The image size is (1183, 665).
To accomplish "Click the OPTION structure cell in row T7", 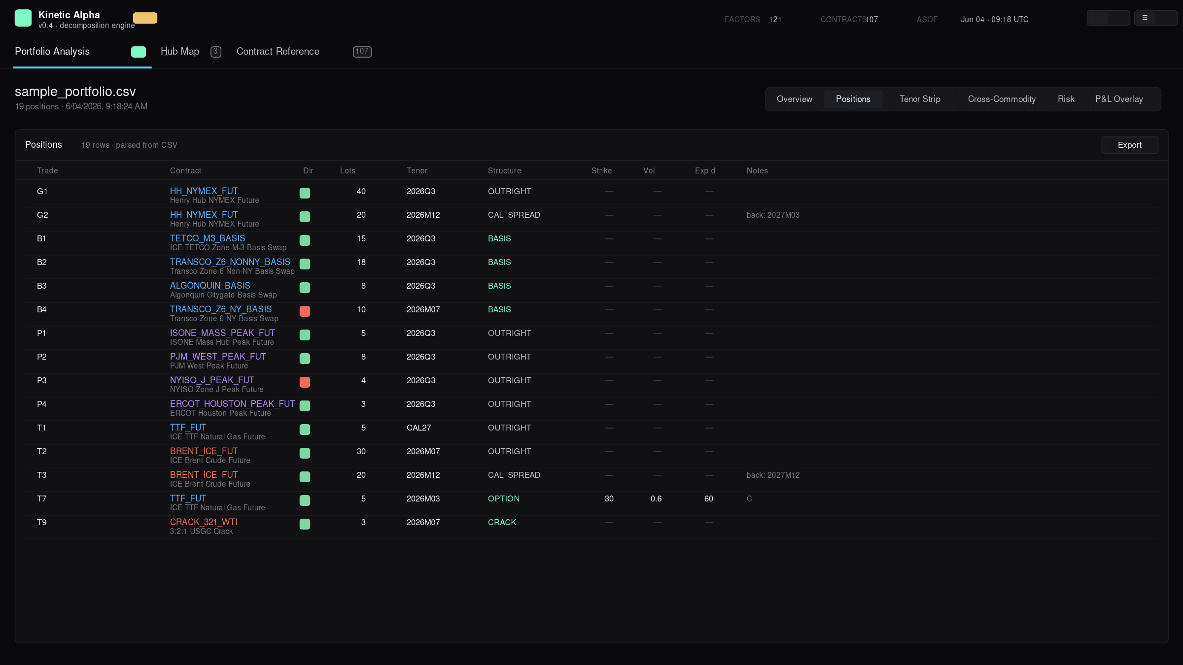I will click(504, 499).
